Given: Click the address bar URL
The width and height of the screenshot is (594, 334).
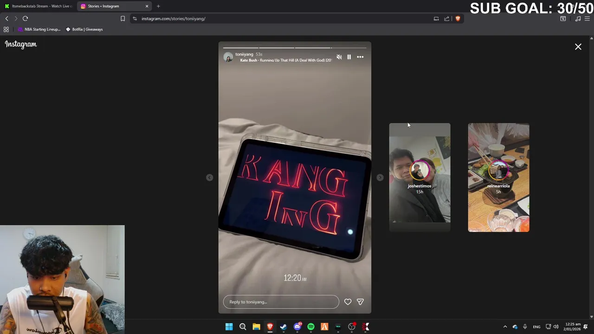Looking at the screenshot, I should pyautogui.click(x=174, y=19).
